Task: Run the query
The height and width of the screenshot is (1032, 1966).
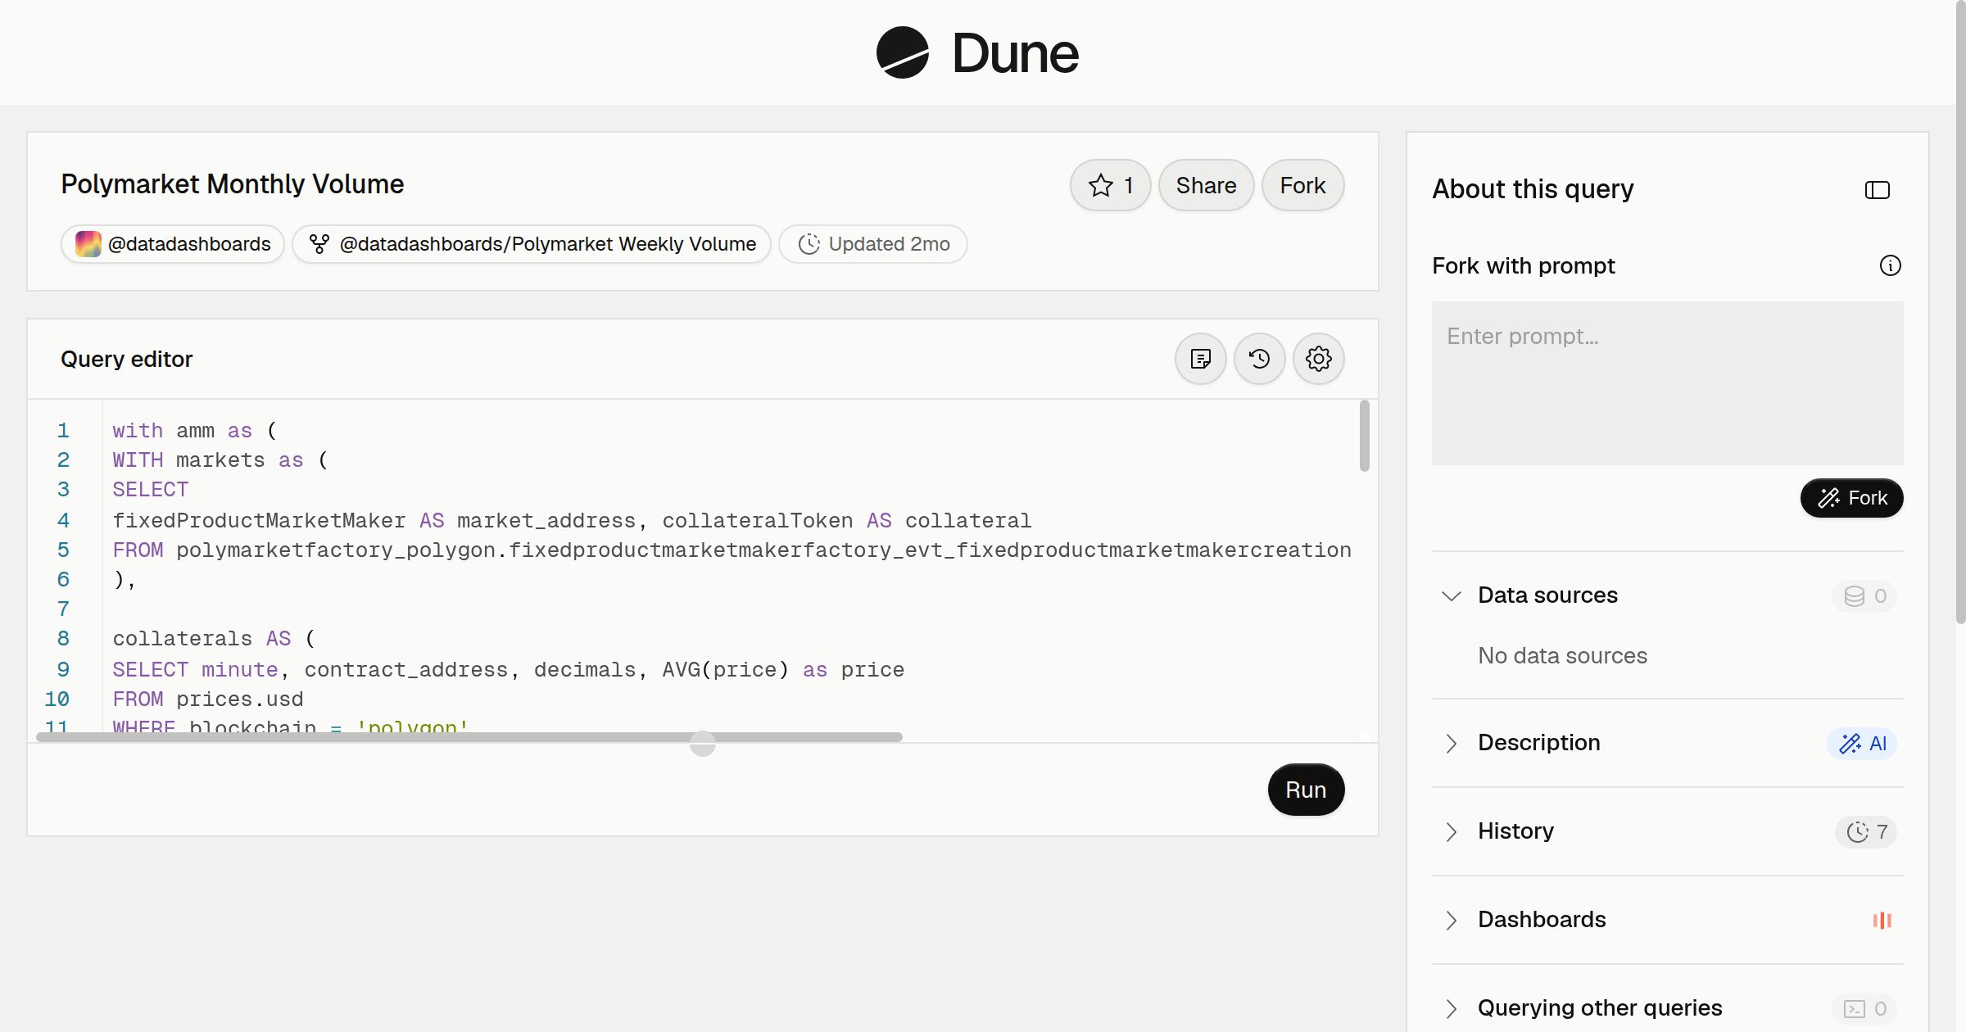Action: coord(1306,790)
